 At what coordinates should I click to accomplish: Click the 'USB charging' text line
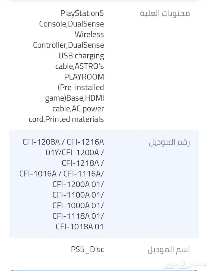pyautogui.click(x=81, y=56)
